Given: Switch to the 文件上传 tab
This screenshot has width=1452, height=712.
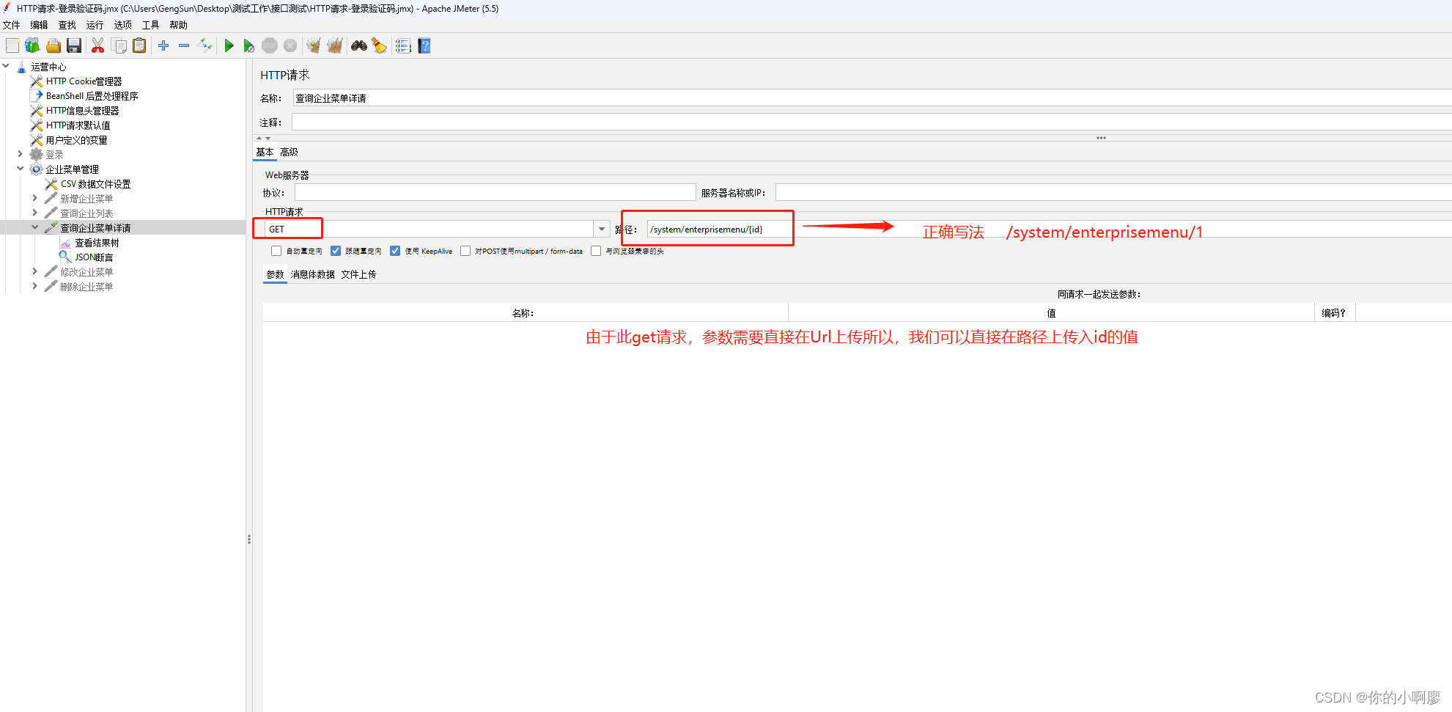Looking at the screenshot, I should [358, 274].
